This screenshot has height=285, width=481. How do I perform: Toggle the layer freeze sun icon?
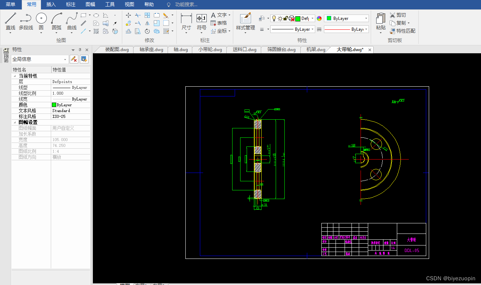point(280,18)
